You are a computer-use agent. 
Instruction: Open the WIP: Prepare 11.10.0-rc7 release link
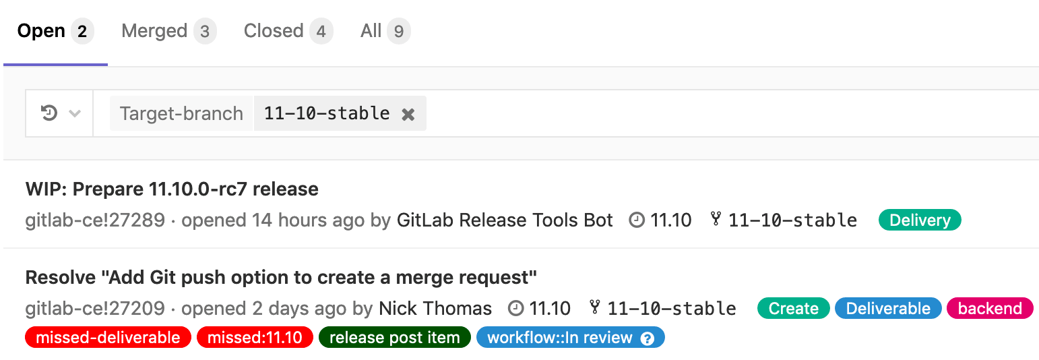[x=172, y=189]
